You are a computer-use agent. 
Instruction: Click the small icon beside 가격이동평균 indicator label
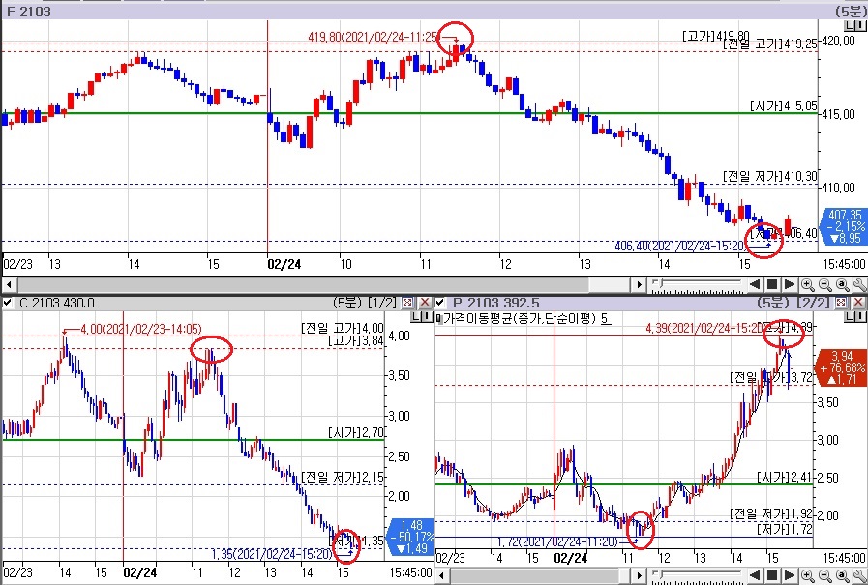pyautogui.click(x=439, y=318)
